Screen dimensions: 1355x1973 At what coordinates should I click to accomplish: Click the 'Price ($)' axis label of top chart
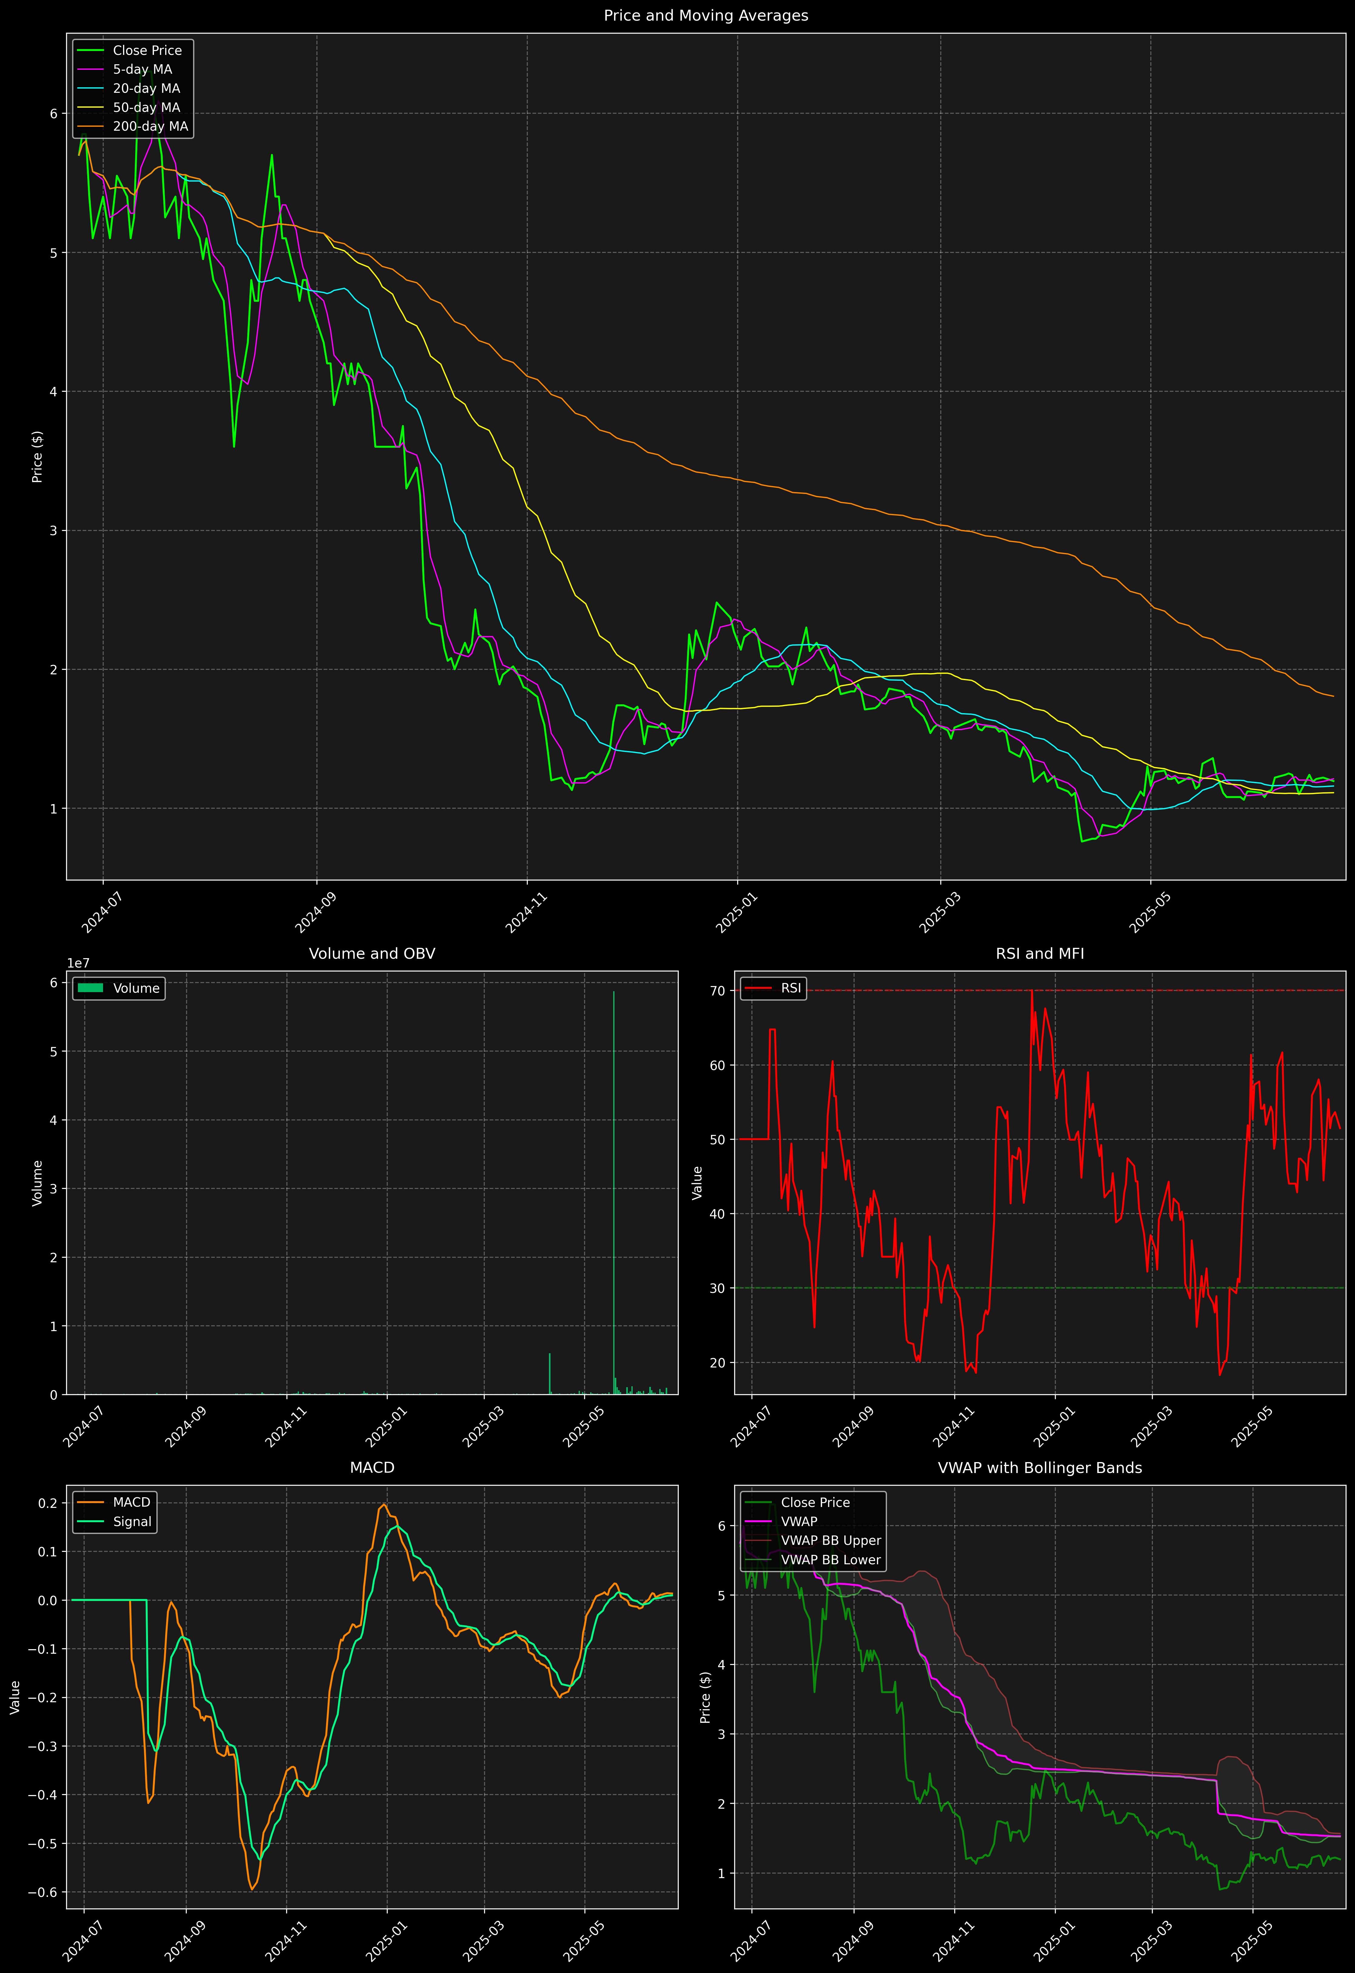click(37, 457)
